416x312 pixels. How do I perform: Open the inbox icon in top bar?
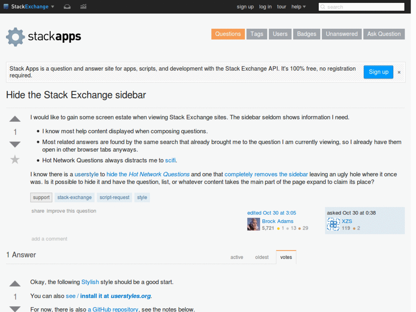click(67, 6)
